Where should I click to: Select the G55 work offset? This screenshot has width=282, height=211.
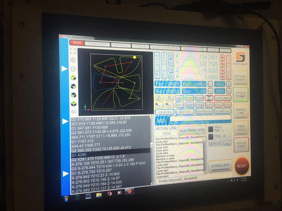pos(190,98)
